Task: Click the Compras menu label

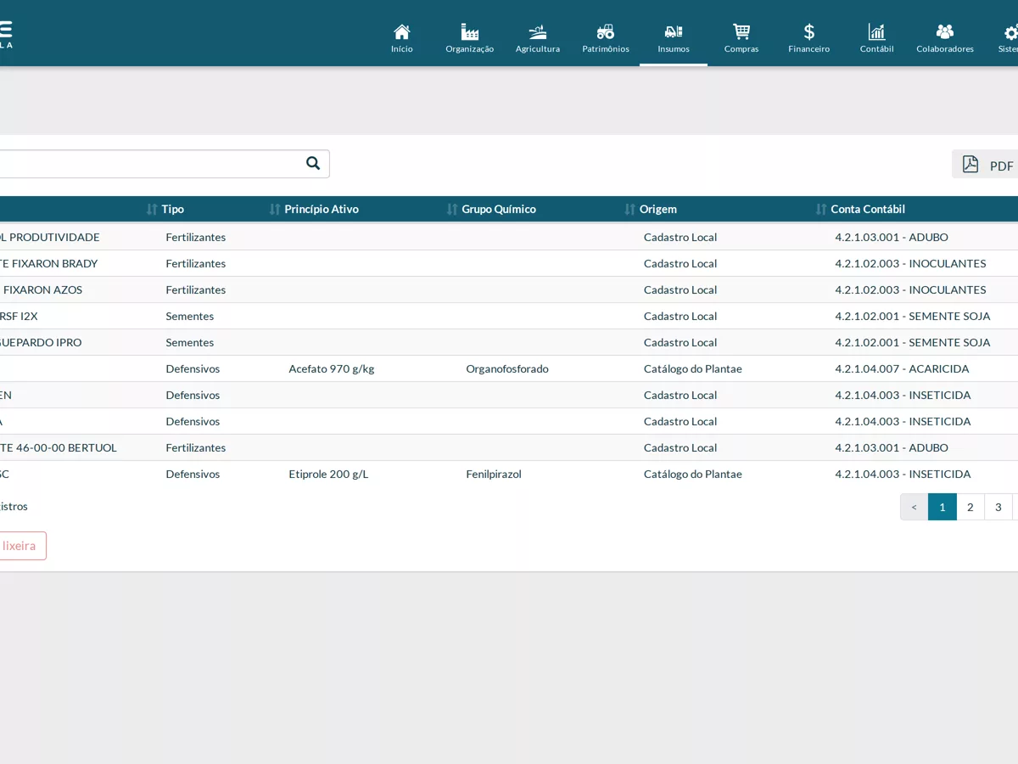Action: click(x=741, y=49)
